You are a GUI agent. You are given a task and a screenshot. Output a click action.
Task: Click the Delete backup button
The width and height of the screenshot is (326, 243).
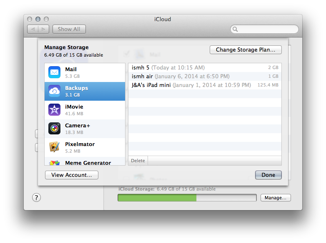pyautogui.click(x=138, y=161)
